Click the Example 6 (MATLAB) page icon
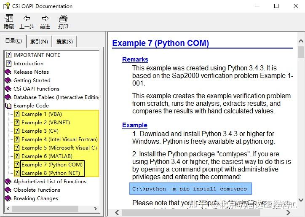Image resolution: width=305 pixels, height=217 pixels. [17, 156]
